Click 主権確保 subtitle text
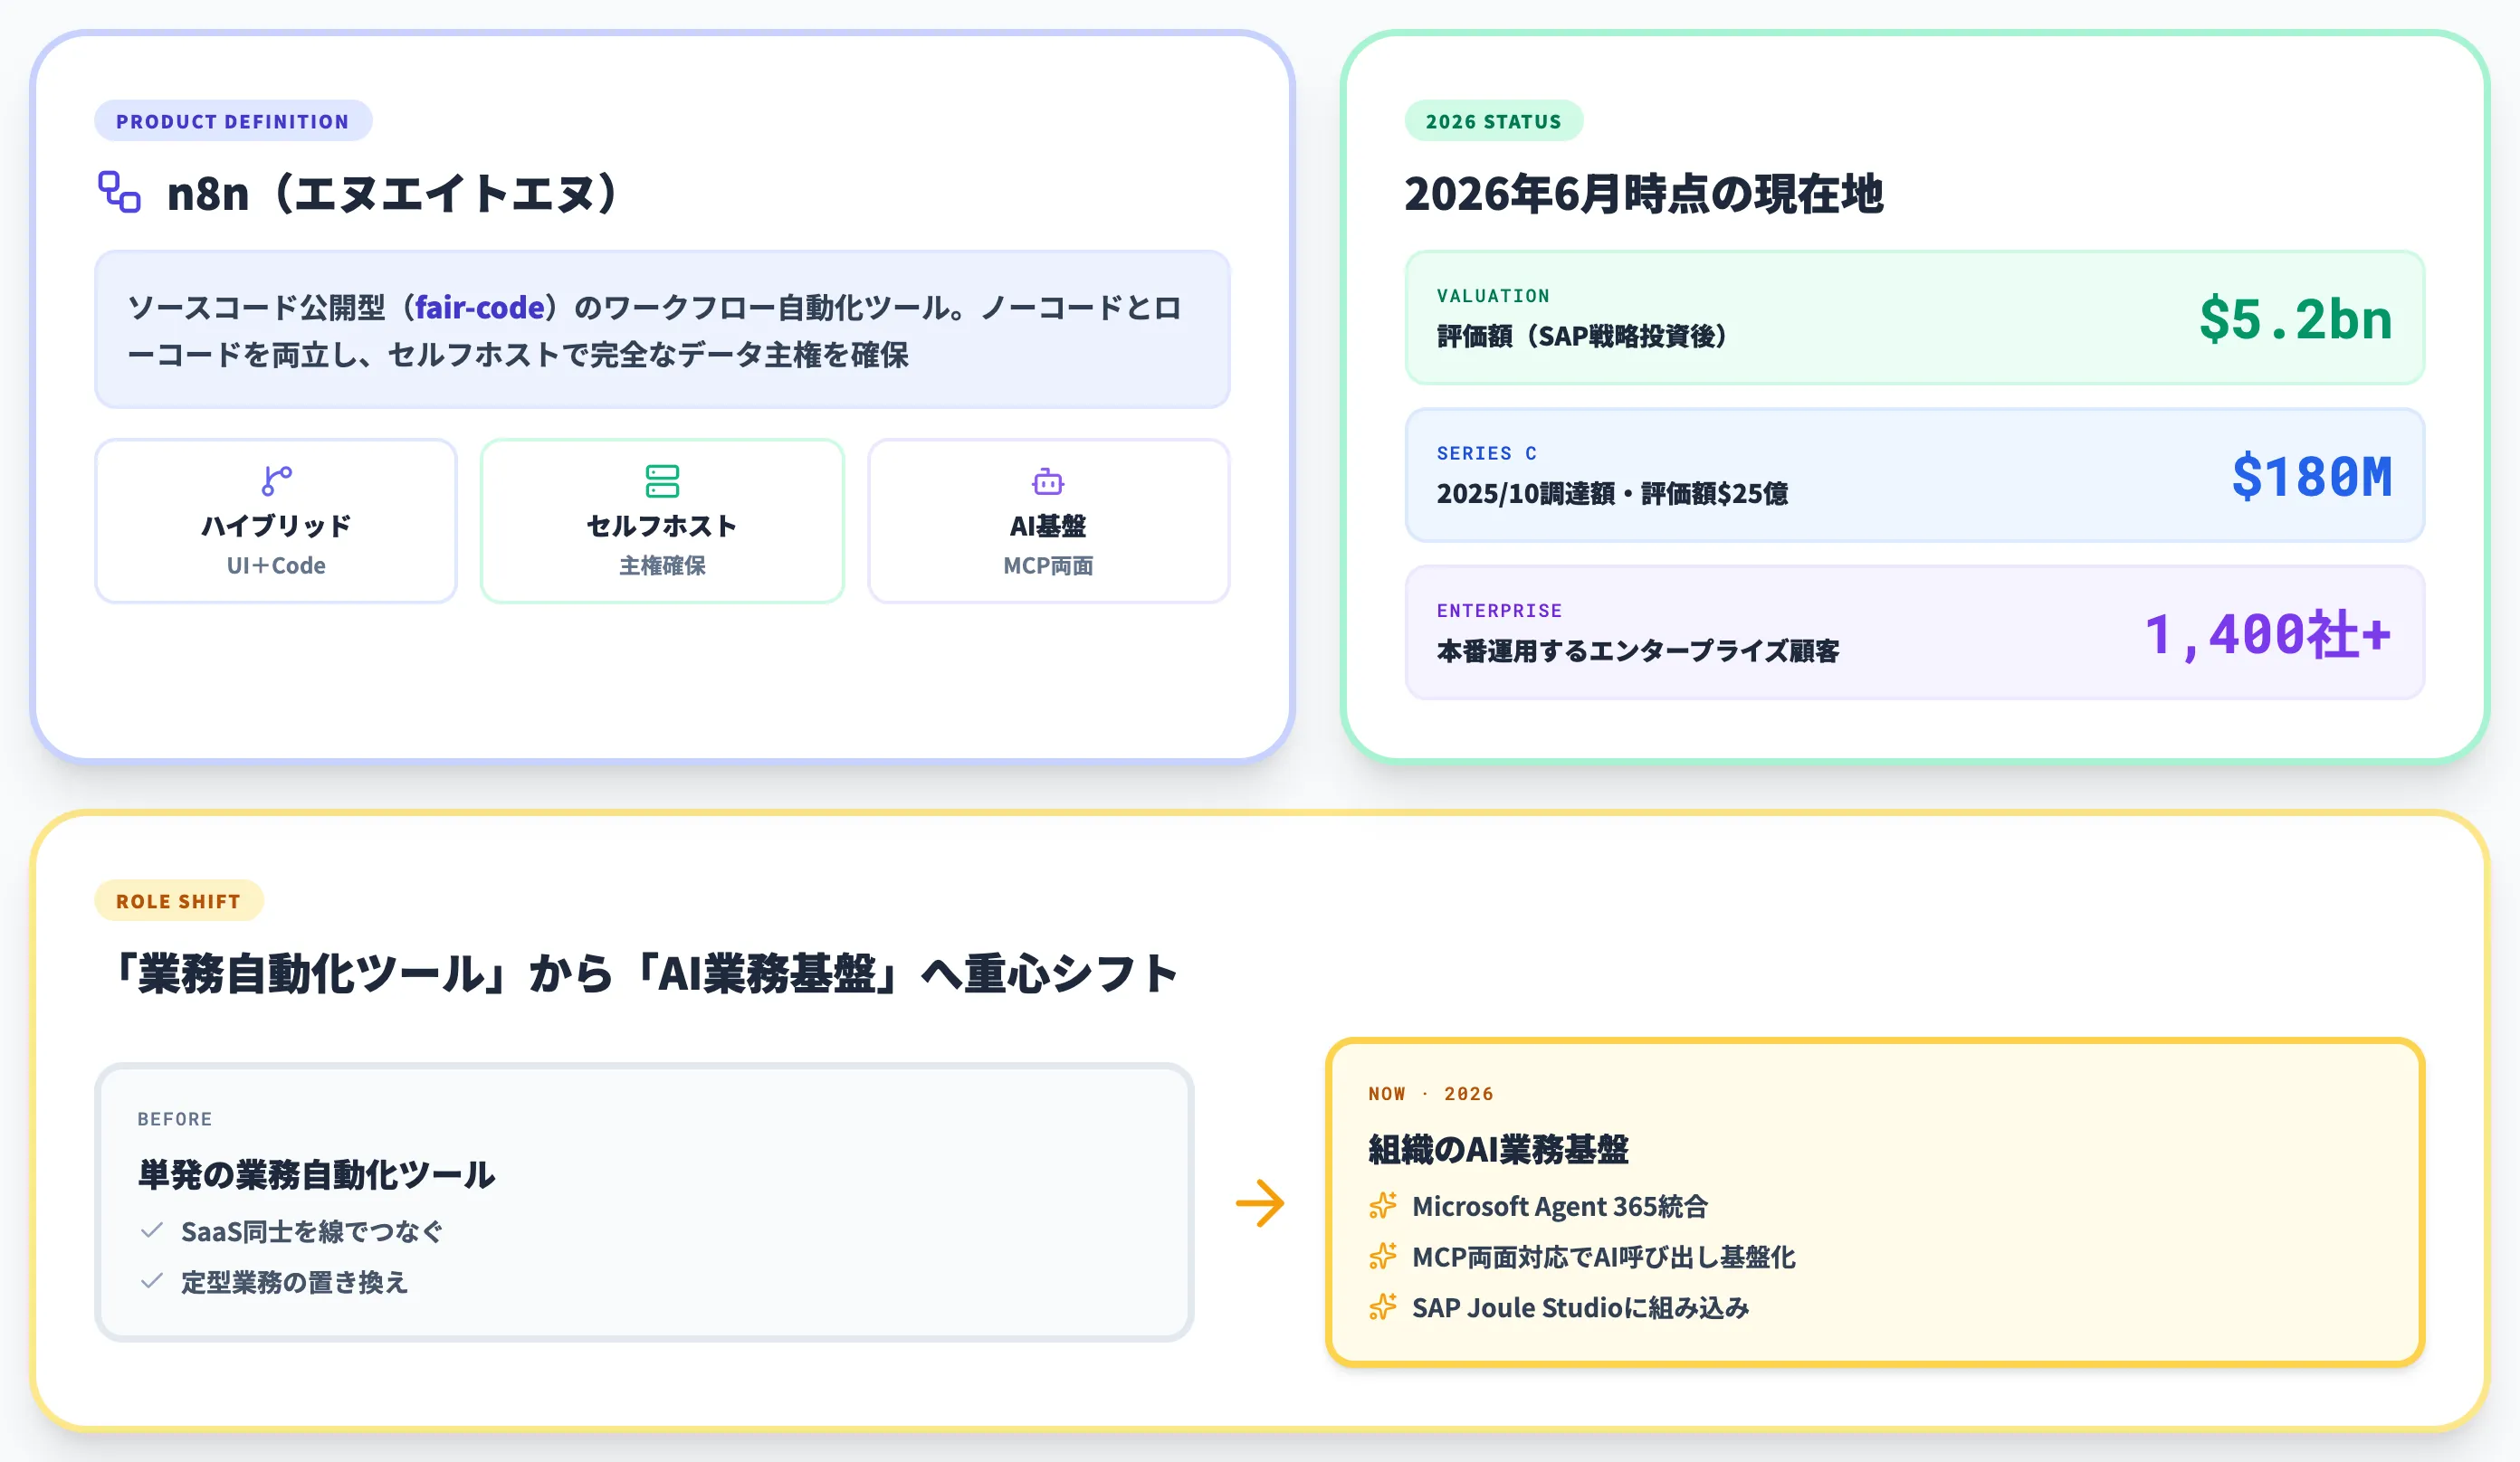 [662, 565]
